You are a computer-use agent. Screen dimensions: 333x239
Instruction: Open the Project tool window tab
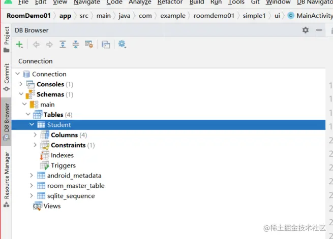[x=7, y=40]
